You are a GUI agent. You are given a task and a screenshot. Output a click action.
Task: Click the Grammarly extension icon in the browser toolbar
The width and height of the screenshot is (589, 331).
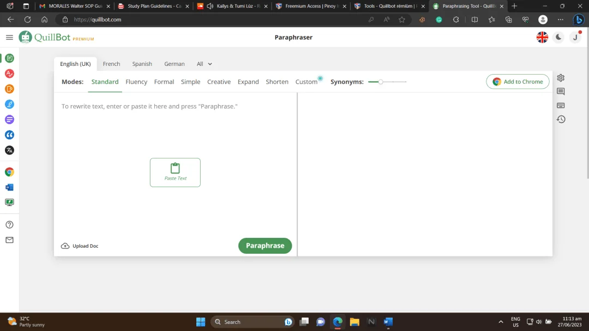(x=438, y=20)
